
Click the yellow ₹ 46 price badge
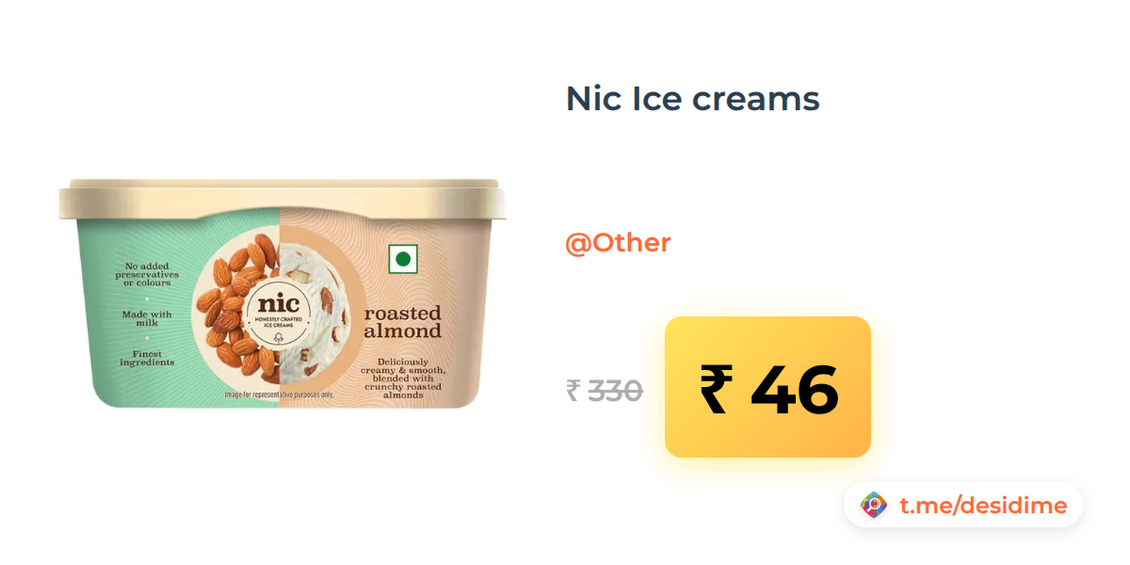(767, 387)
